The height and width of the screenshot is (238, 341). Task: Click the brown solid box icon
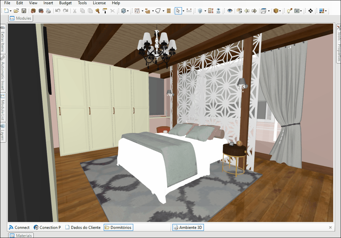pos(276,11)
